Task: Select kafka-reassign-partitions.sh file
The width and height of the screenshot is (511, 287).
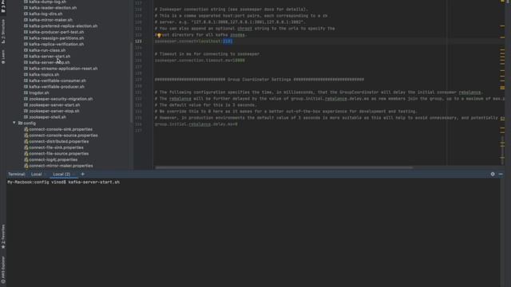Action: tap(57, 38)
